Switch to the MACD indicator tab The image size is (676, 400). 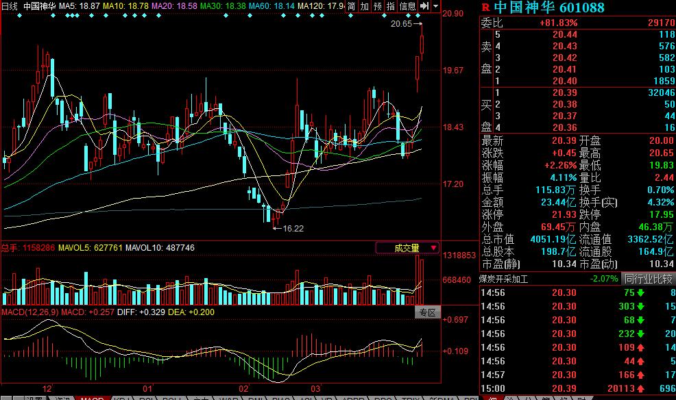point(93,398)
